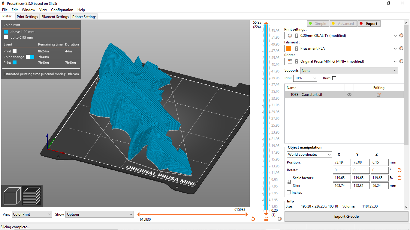
Task: Click the editing icon for TOSE - Causeturk.stl
Action: coord(378,95)
